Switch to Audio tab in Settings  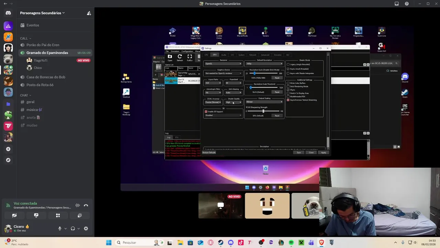[x=223, y=55]
